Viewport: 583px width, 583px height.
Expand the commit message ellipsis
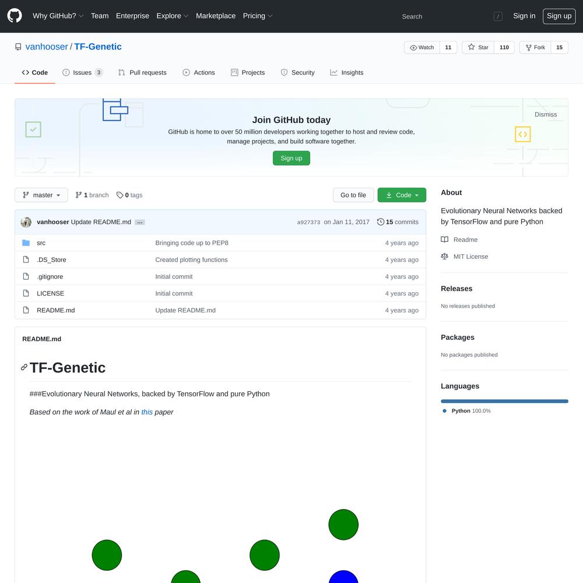(x=140, y=222)
